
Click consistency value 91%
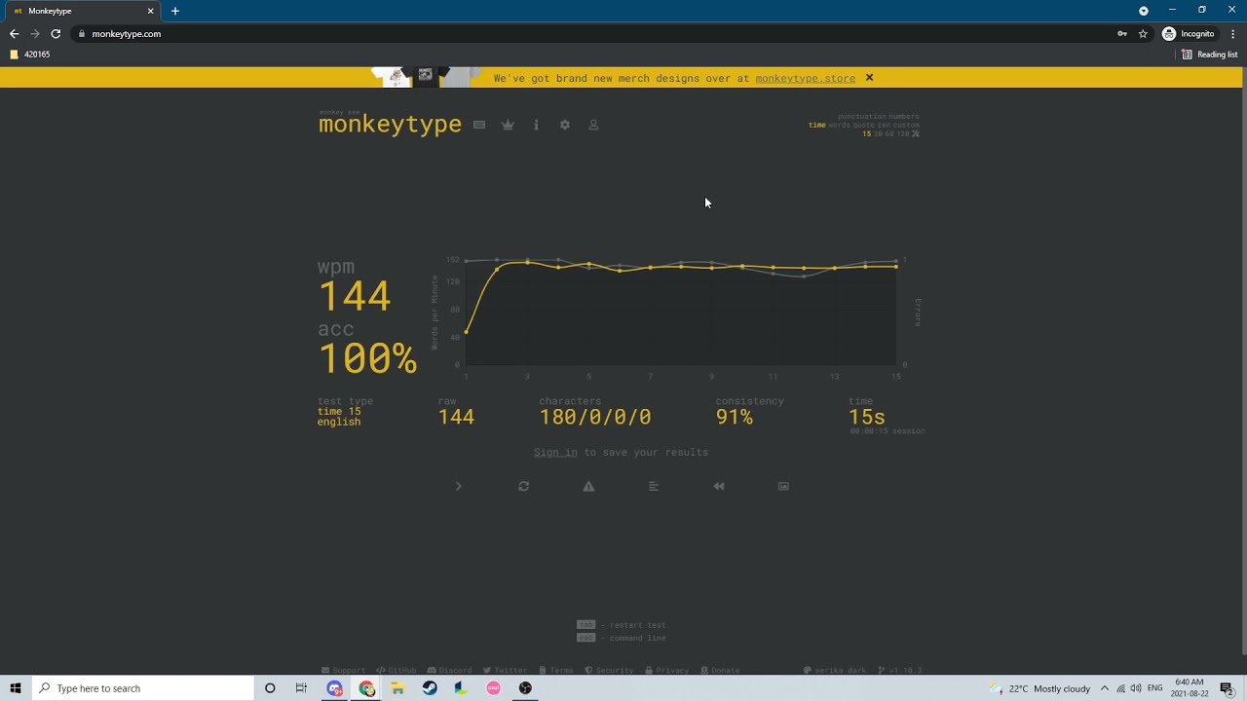(x=734, y=417)
